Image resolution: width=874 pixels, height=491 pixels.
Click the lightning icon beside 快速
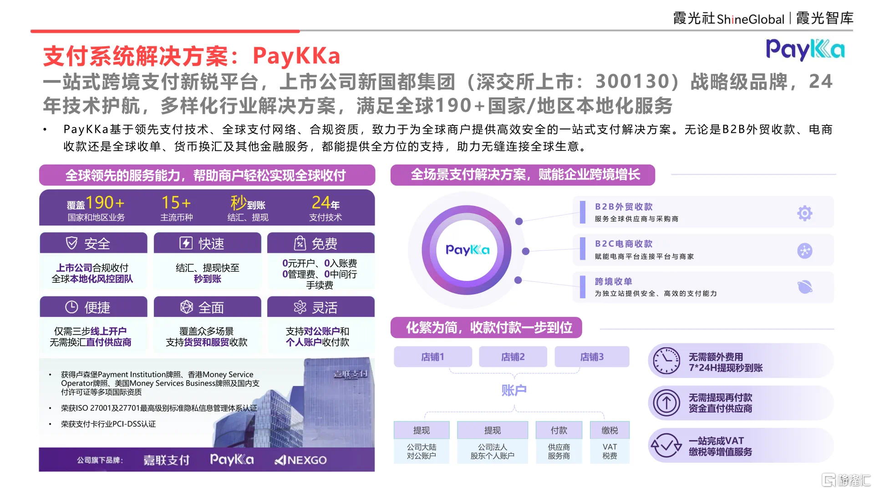tap(186, 243)
